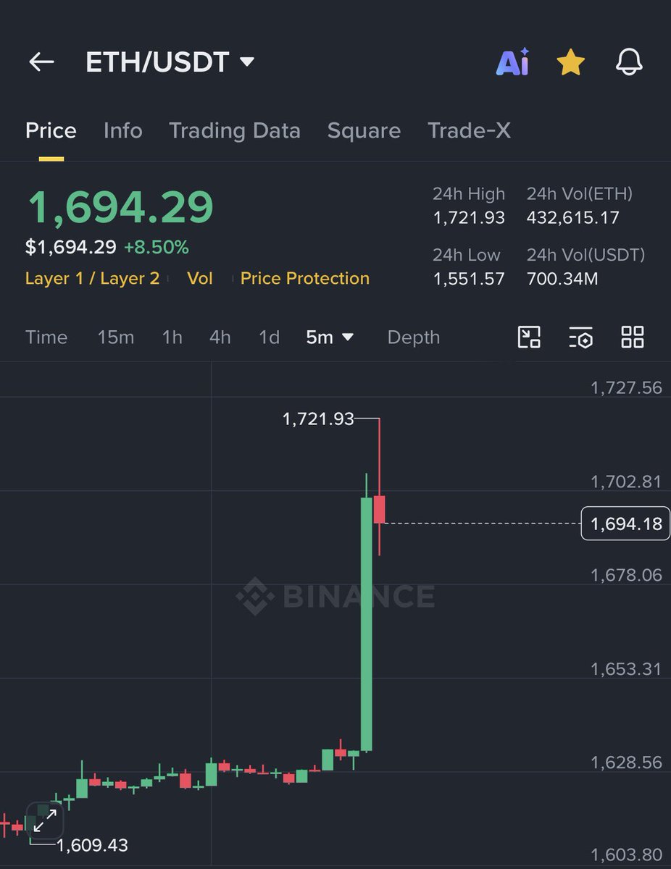
Task: Tap the 24h High value 1,721.93
Action: tap(469, 218)
